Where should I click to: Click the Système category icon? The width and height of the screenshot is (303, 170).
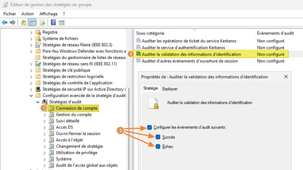pyautogui.click(x=51, y=159)
